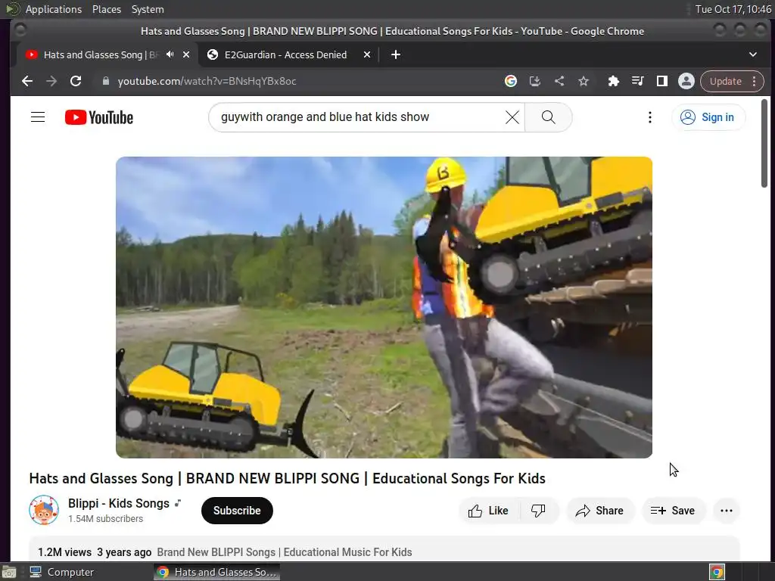Click the video title text
Image resolution: width=775 pixels, height=581 pixels.
[x=287, y=478]
